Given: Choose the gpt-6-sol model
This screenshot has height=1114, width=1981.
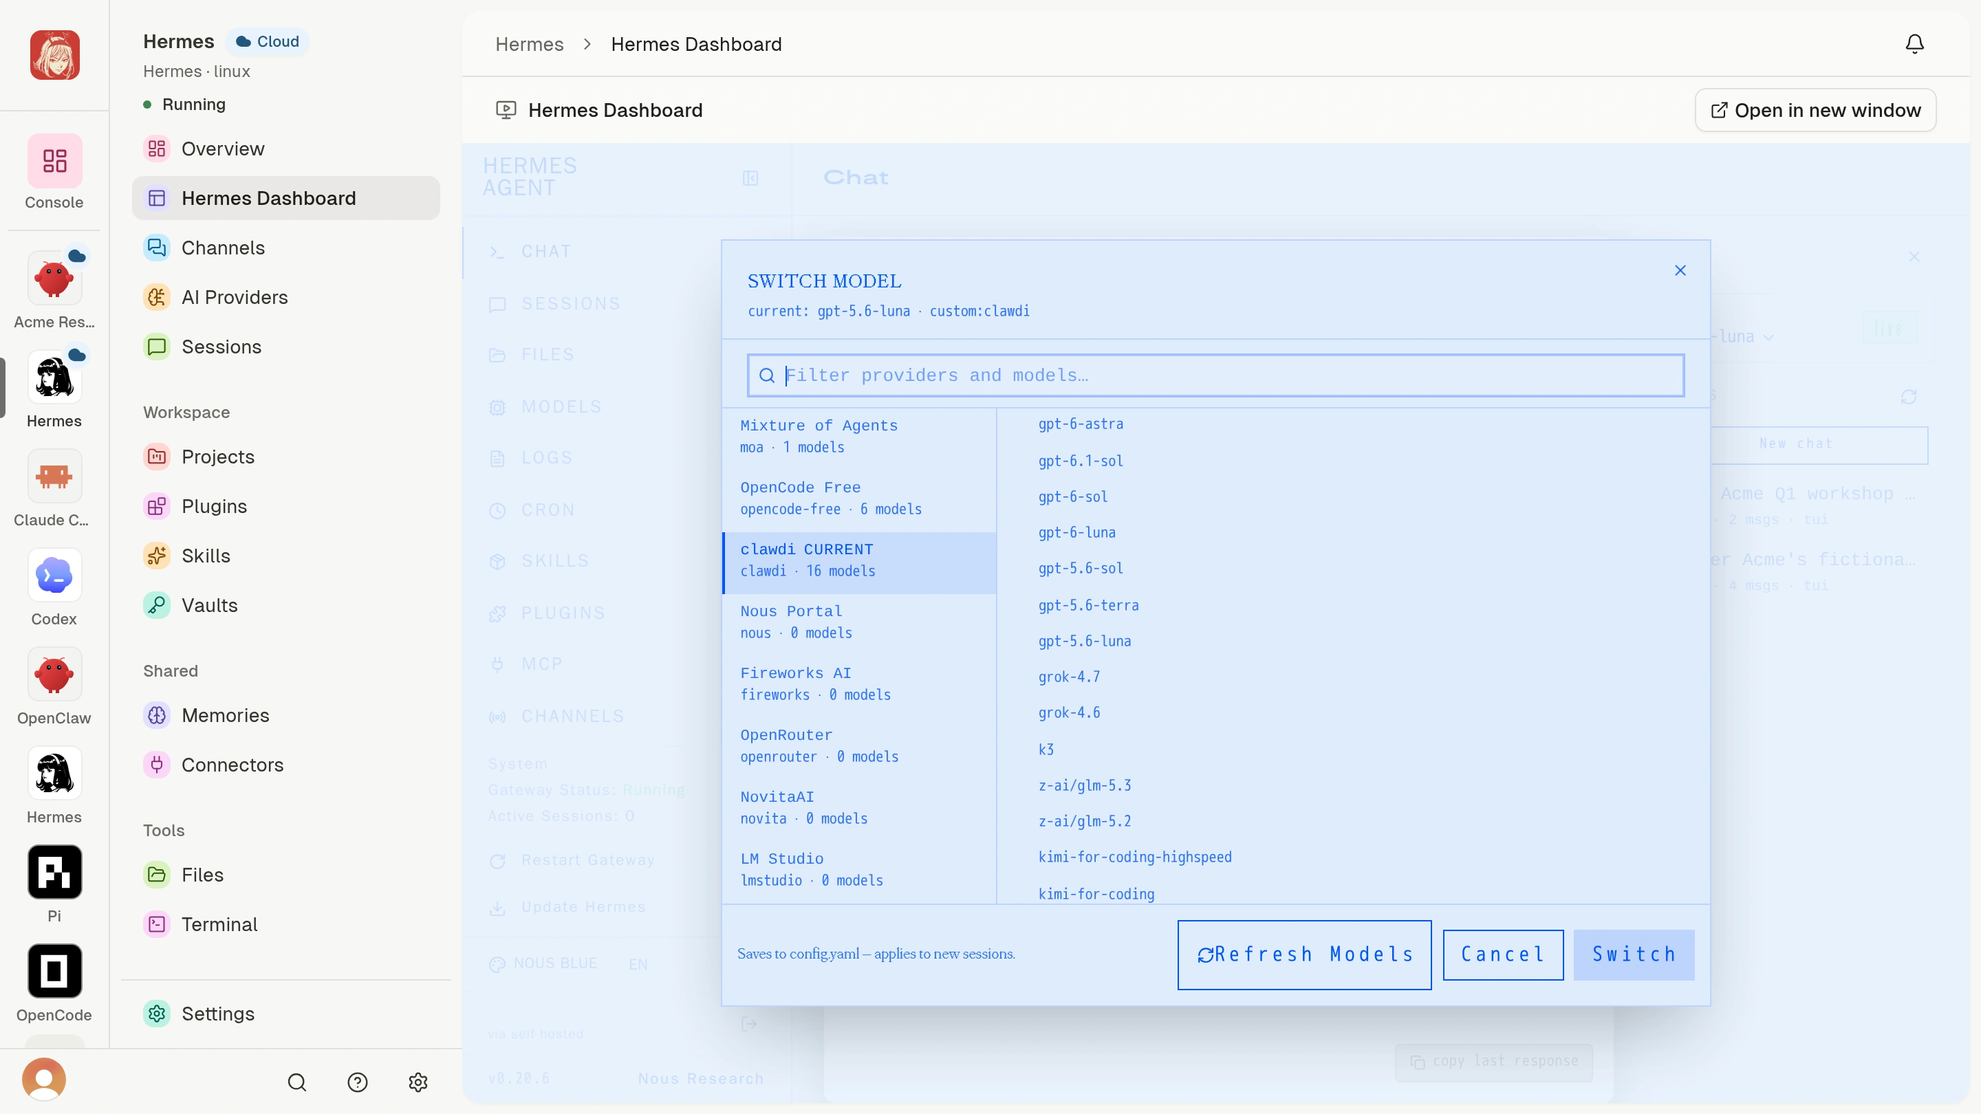Looking at the screenshot, I should 1073,497.
